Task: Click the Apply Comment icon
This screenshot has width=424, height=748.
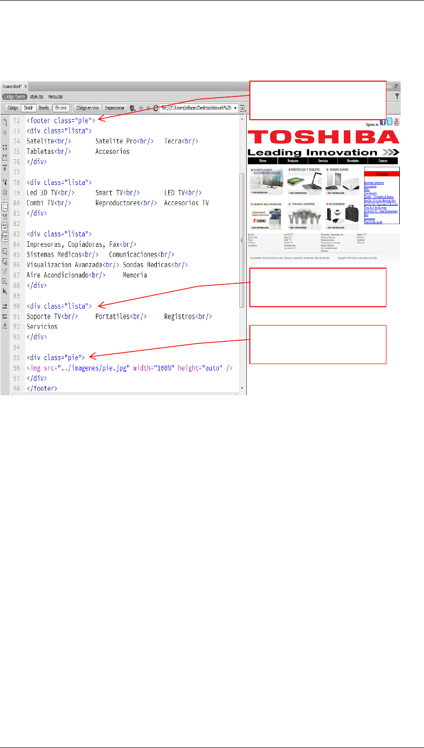Action: [x=5, y=251]
